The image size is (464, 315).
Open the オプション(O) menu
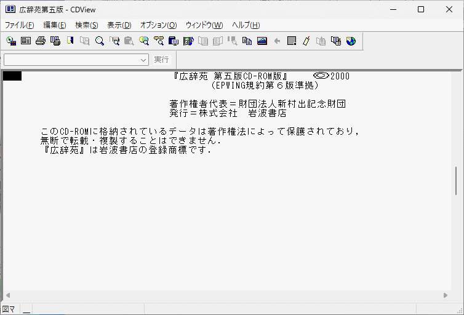158,25
